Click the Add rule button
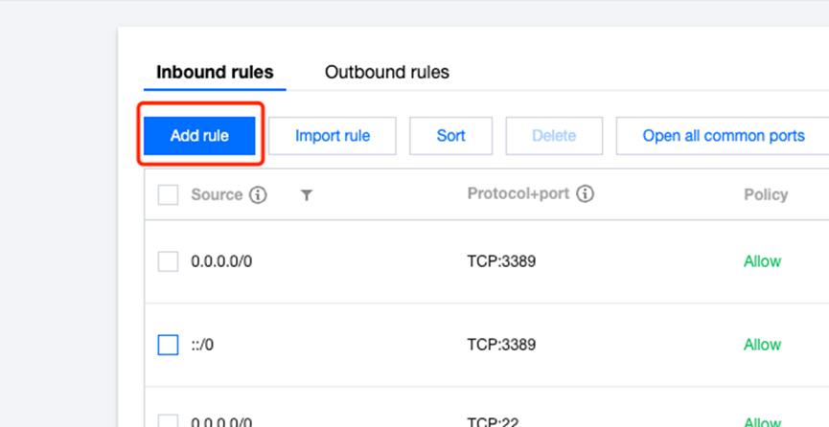This screenshot has width=829, height=427. (x=200, y=136)
